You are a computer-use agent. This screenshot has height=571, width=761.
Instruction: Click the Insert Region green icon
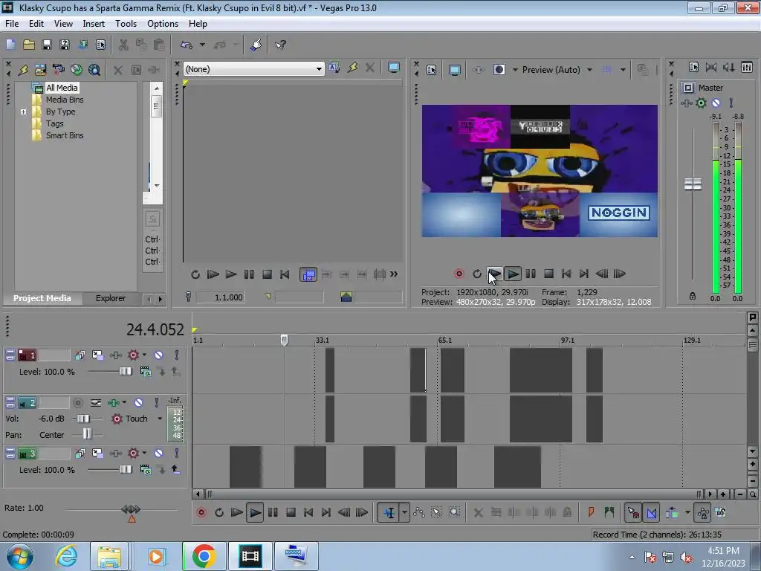[609, 512]
